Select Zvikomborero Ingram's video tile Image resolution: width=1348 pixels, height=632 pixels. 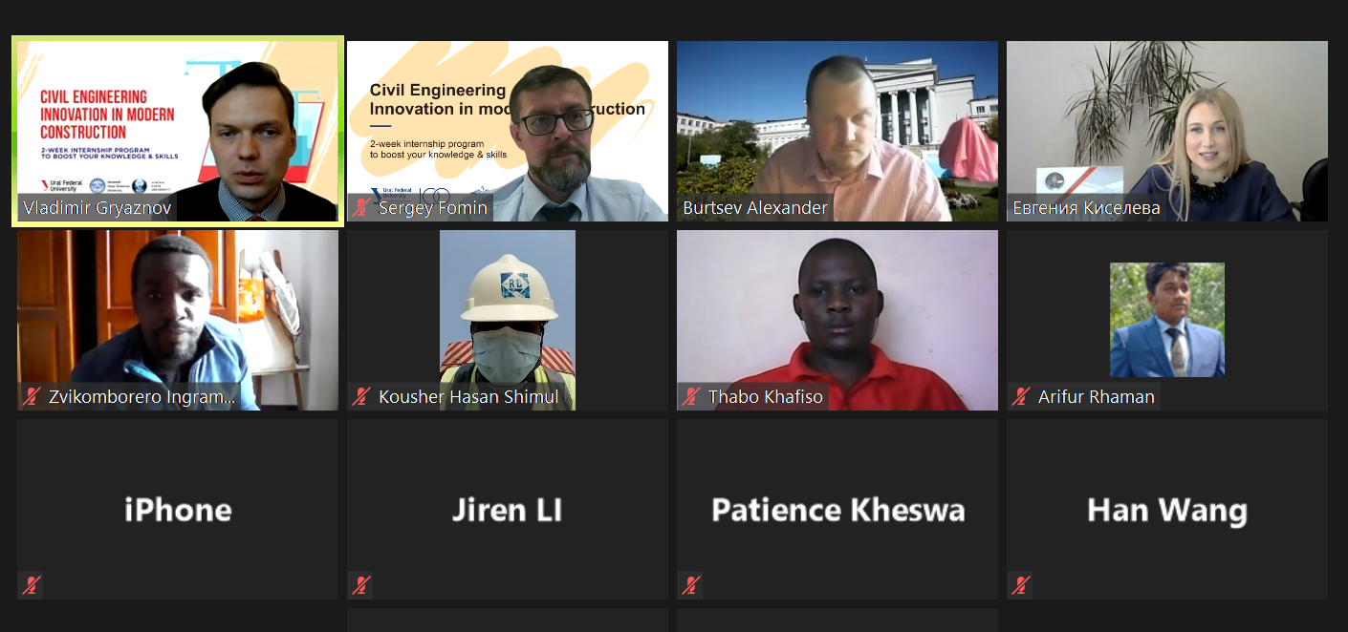click(x=178, y=320)
